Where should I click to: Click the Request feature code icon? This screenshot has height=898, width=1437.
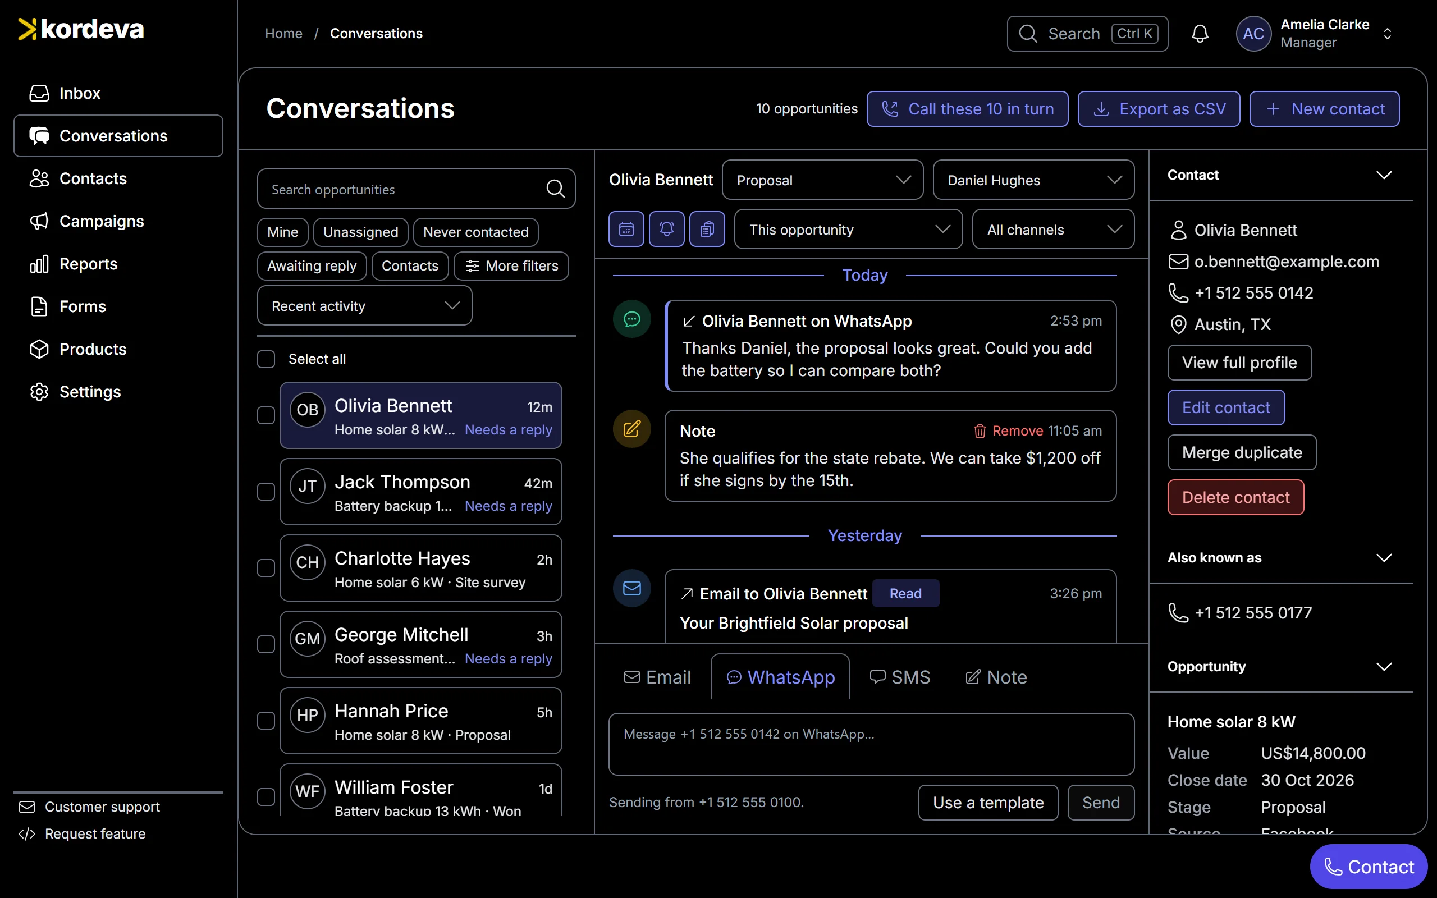(27, 835)
